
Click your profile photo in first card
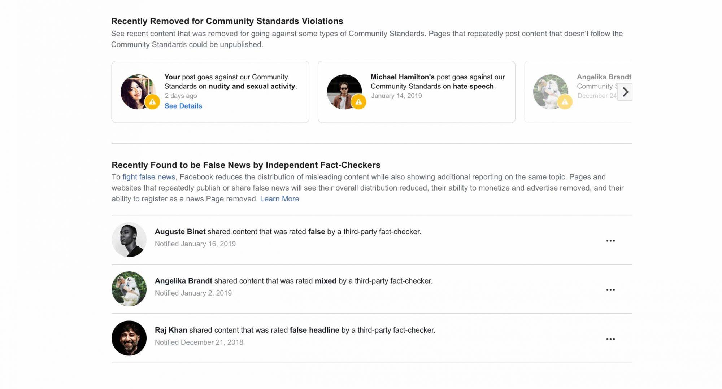click(x=138, y=92)
